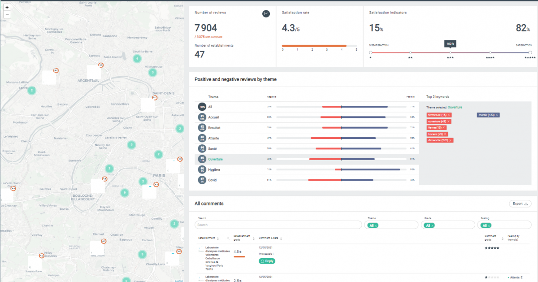This screenshot has height=282, width=538.
Task: Open the reviews chart icon
Action: click(x=266, y=13)
